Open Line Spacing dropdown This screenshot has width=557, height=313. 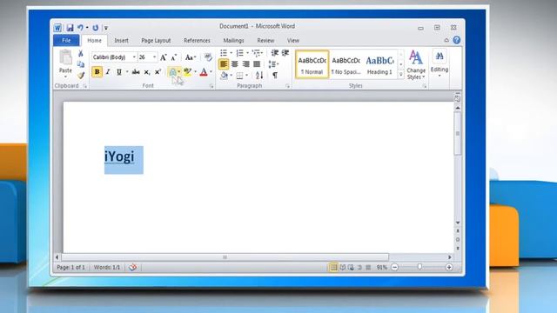coord(273,64)
